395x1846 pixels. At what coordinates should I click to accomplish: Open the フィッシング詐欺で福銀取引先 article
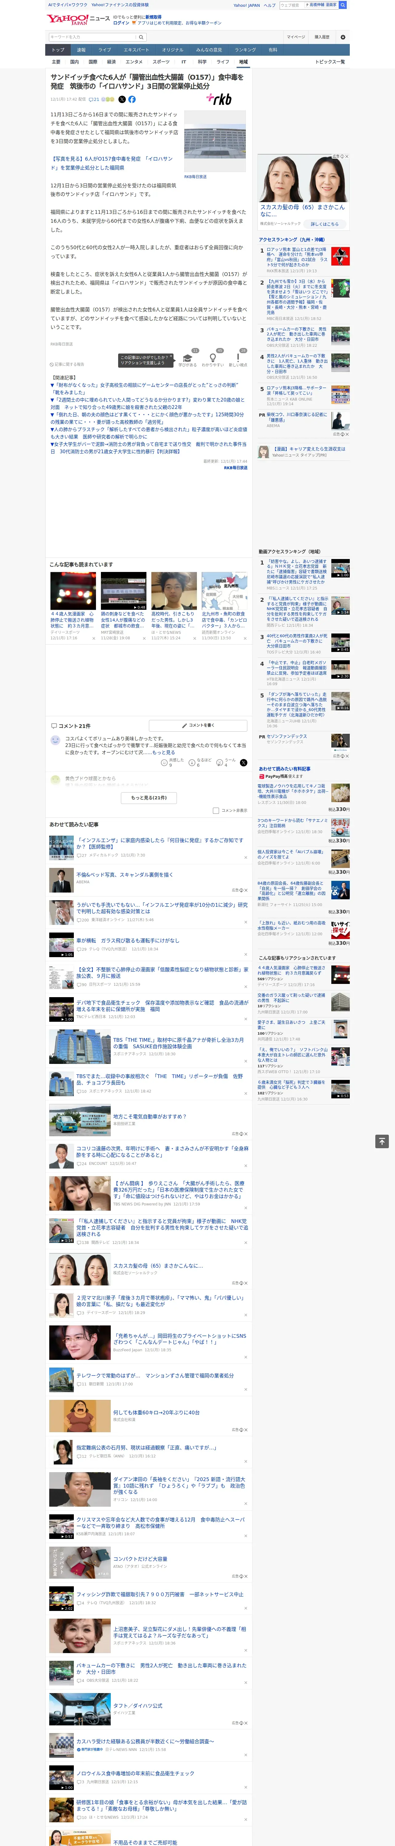(160, 1594)
